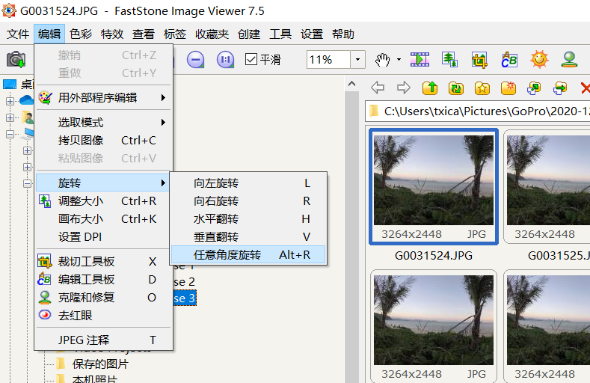Select the G0031524.JPG thumbnail
The image size is (590, 383).
[433, 189]
